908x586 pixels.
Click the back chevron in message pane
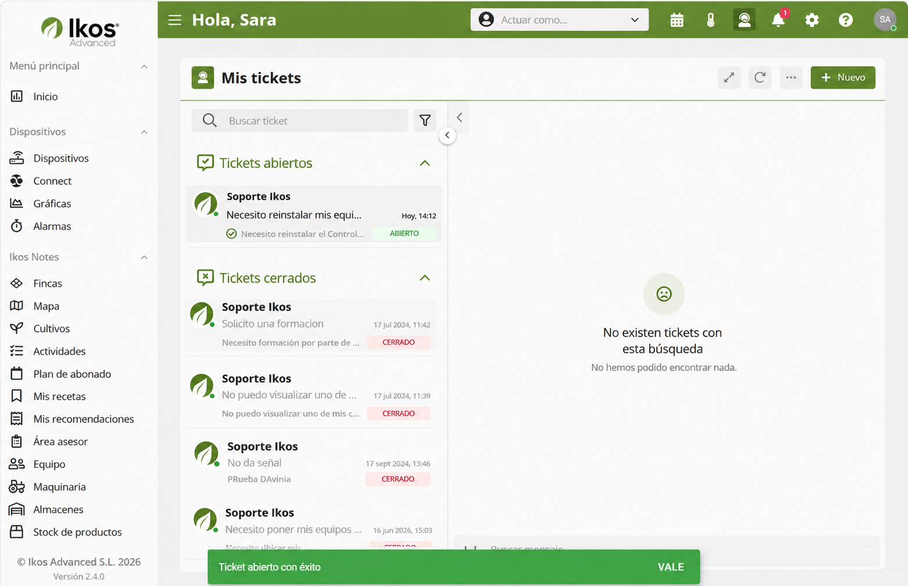point(460,118)
